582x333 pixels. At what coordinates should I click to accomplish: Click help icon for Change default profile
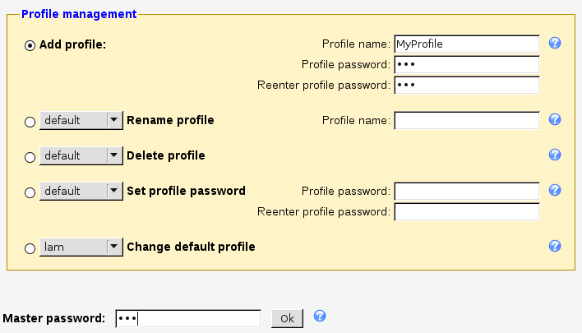click(555, 246)
